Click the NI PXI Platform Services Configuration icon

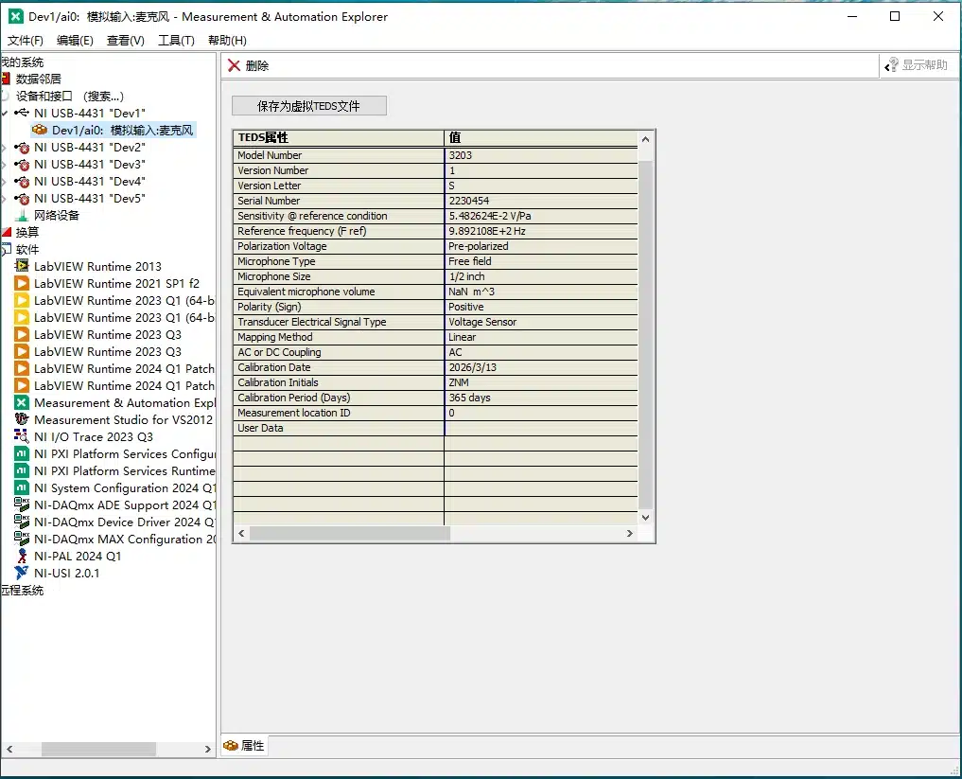22,454
